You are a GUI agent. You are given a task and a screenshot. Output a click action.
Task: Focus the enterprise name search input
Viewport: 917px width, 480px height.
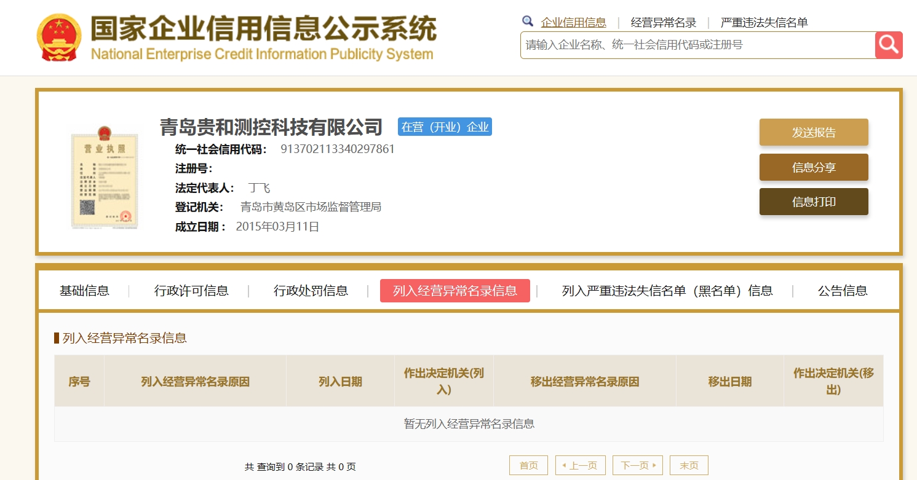pyautogui.click(x=697, y=45)
